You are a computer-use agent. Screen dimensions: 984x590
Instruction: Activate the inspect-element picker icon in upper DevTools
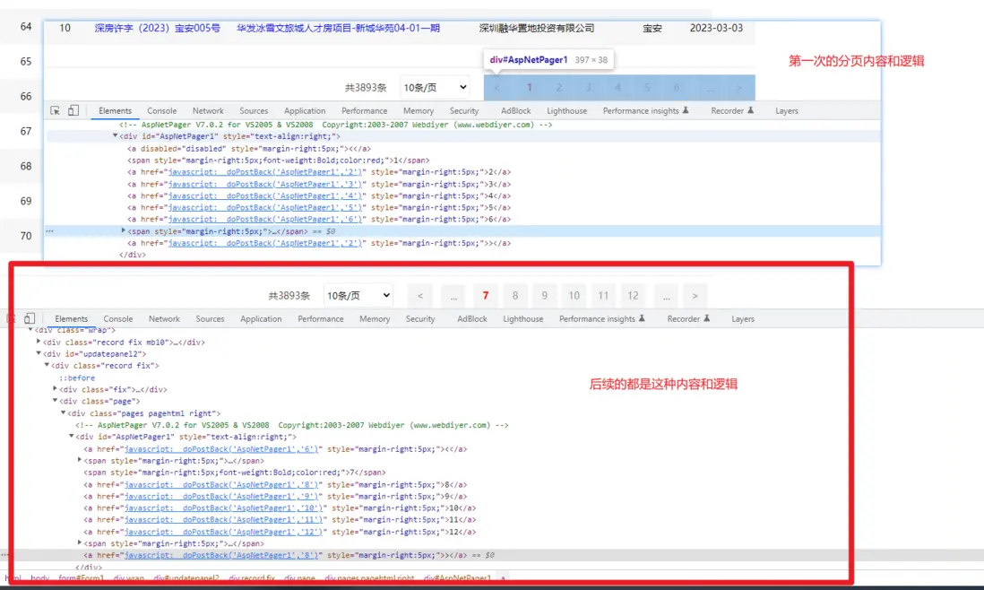56,110
